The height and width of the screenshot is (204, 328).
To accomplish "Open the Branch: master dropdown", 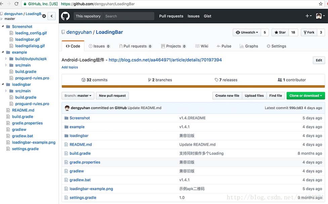I will (x=78, y=96).
